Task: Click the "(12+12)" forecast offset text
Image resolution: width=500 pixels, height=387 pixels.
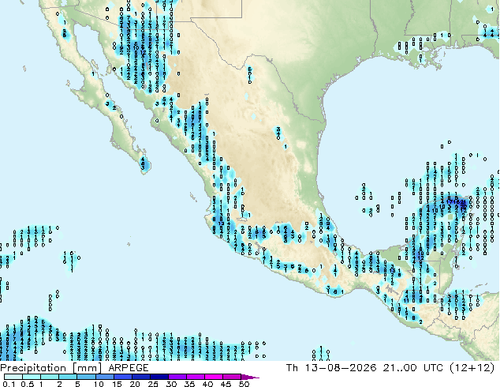Action: click(472, 368)
